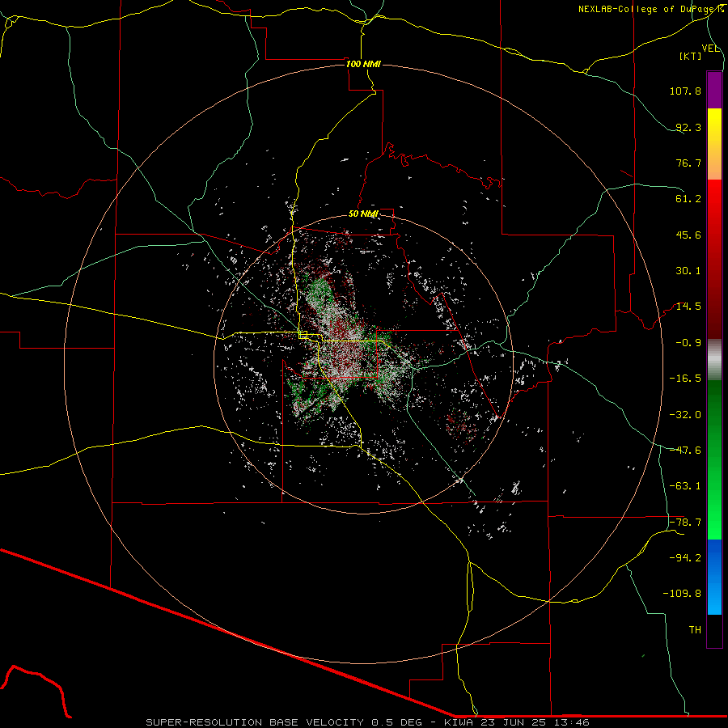Click the -94.2 legend value
This screenshot has height=728, width=728.
click(x=685, y=558)
